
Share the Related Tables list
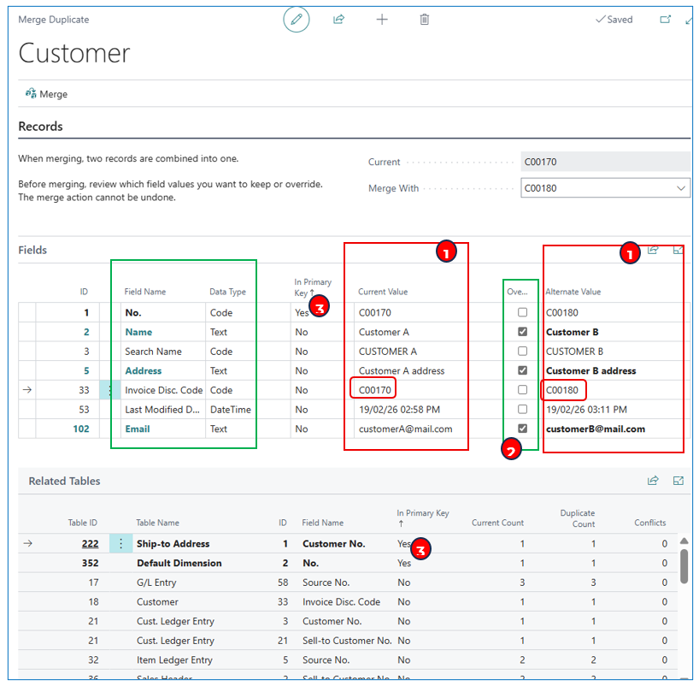[x=653, y=481]
